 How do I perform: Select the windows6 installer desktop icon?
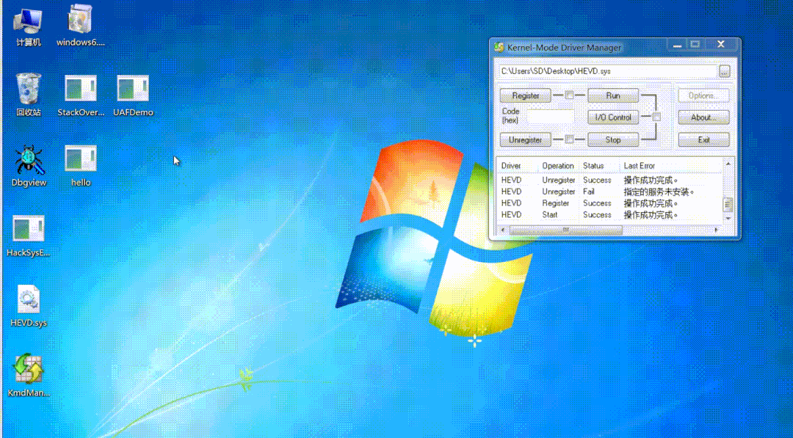[80, 26]
